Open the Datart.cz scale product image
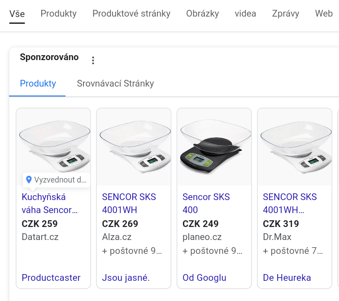The height and width of the screenshot is (301, 339). [53, 144]
